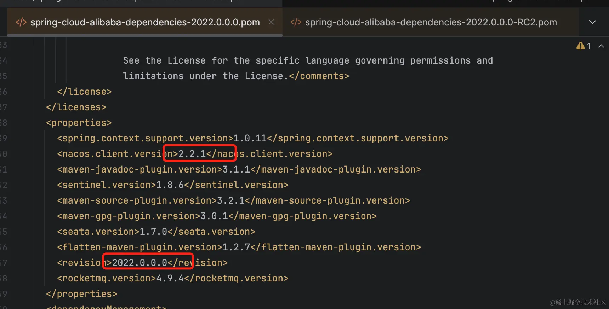Open the editor tab list dropdown chevron

click(x=593, y=22)
